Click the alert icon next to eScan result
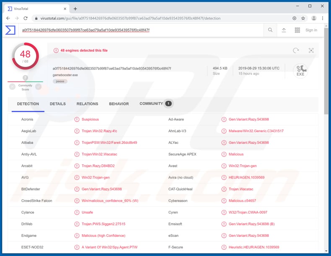Viewport: 331px width, 256px height. coord(224,236)
